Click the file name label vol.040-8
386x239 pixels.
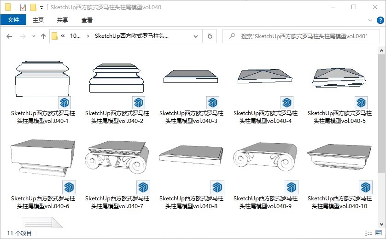pos(191,202)
